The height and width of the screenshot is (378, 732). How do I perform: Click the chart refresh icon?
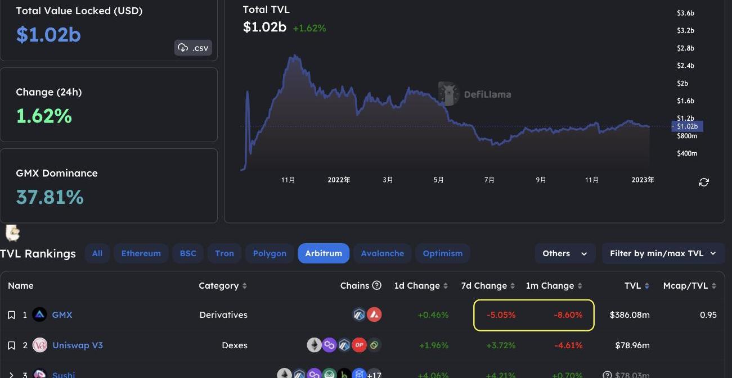pyautogui.click(x=703, y=183)
